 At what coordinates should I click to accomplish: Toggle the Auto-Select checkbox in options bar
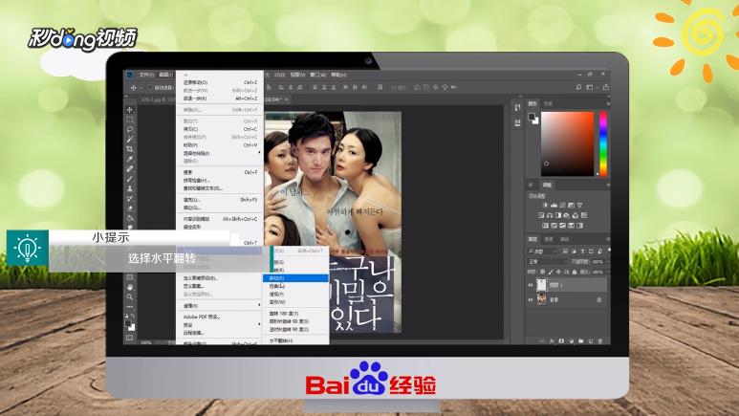point(150,88)
